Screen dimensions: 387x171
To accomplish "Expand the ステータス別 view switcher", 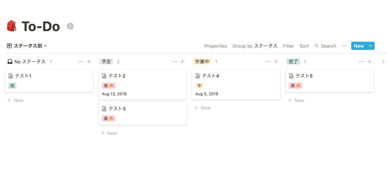I will 27,46.
